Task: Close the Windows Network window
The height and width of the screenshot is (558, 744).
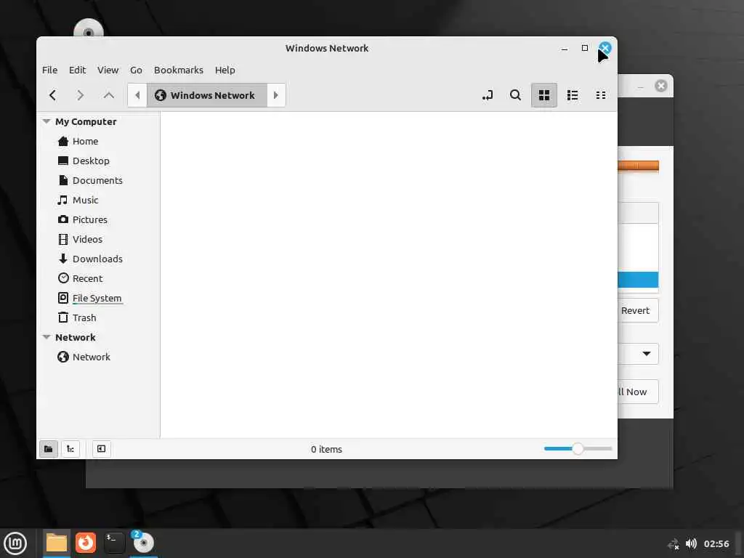Action: (605, 48)
